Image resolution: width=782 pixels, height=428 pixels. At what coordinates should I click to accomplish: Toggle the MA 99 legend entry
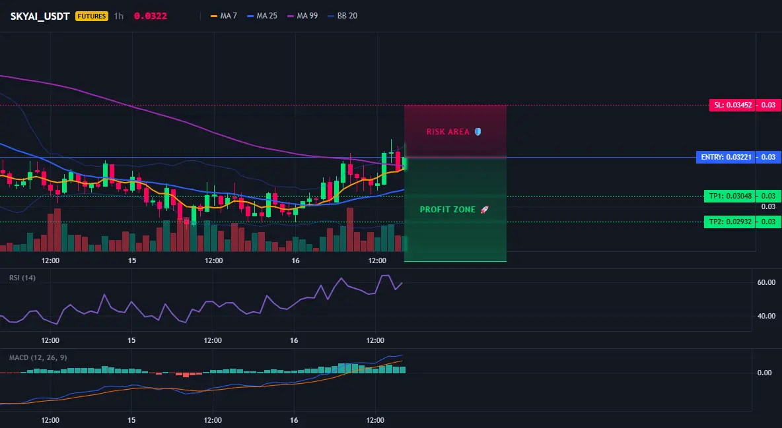(302, 16)
